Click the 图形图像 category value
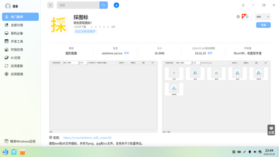 pos(71,53)
